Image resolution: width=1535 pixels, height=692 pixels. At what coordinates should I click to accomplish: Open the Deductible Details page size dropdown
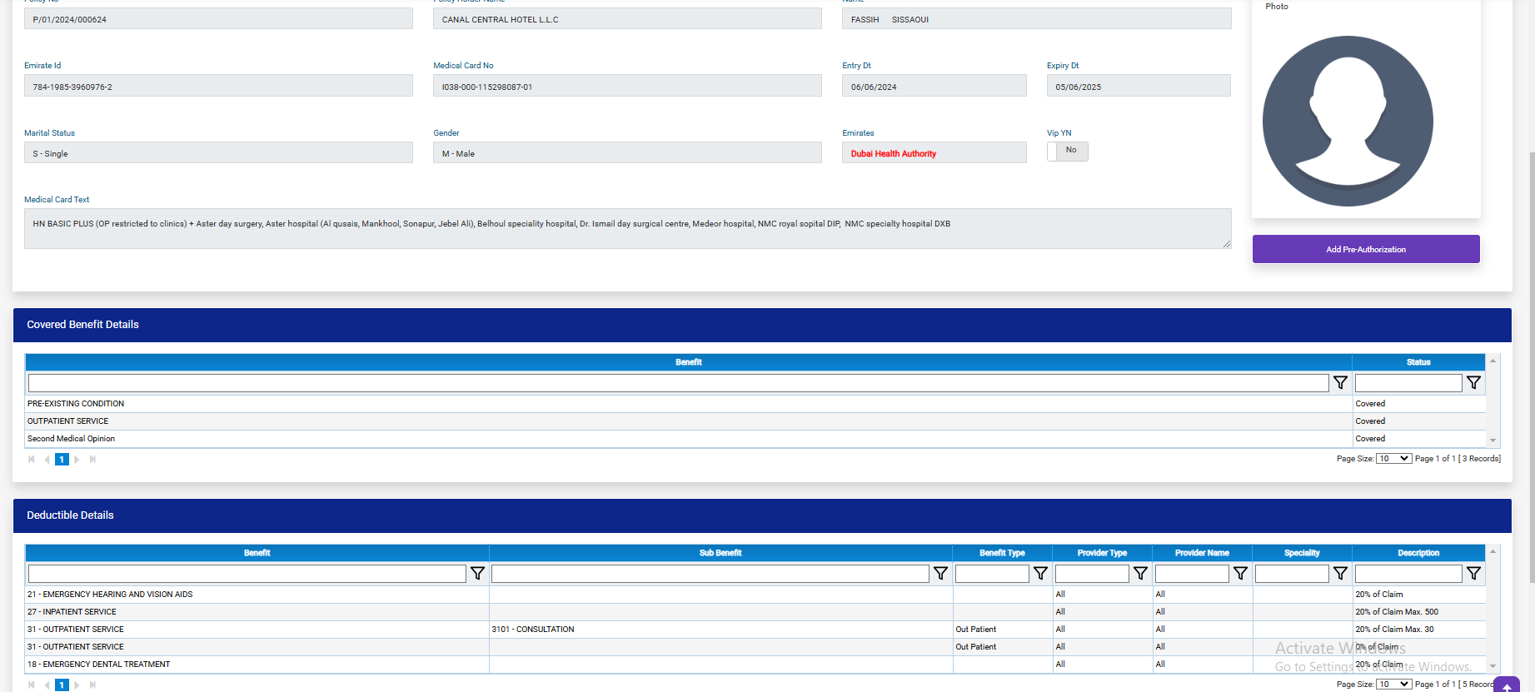click(1393, 685)
